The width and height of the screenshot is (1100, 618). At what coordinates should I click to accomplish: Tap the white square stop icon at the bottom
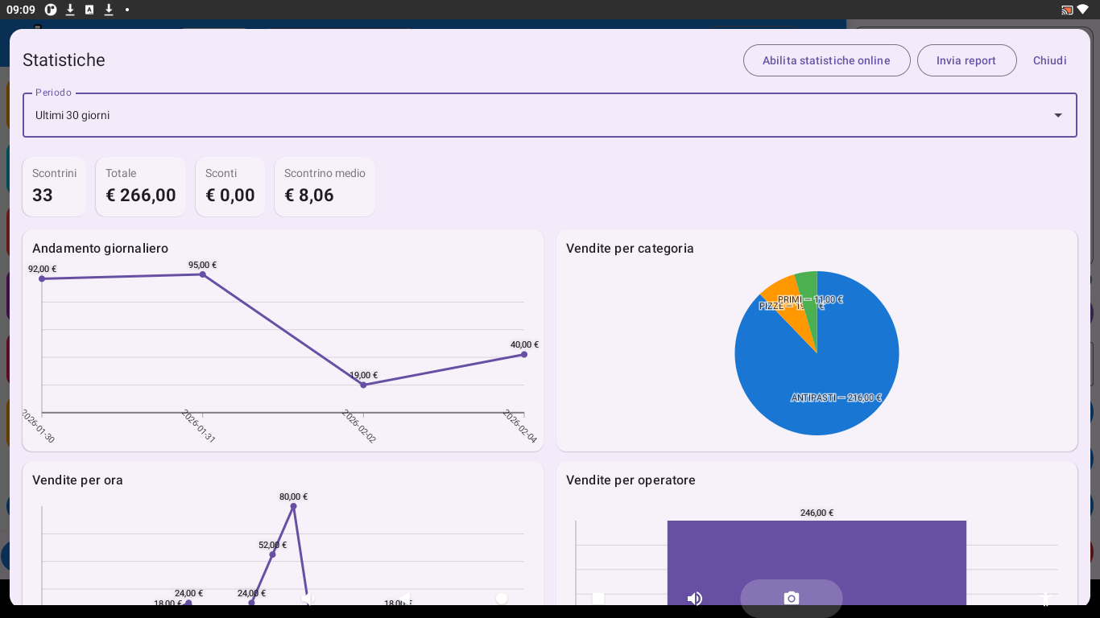(598, 598)
